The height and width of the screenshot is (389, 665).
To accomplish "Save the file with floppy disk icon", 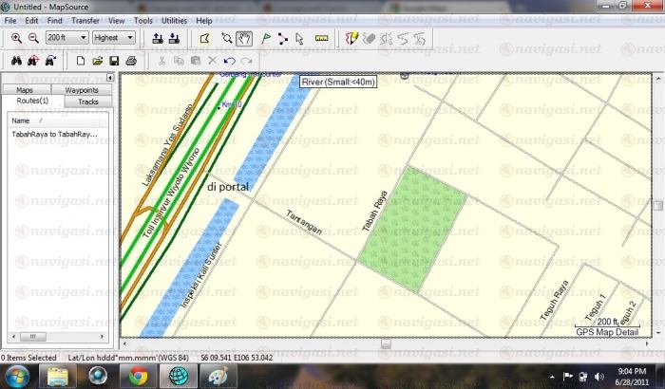I will [x=114, y=61].
